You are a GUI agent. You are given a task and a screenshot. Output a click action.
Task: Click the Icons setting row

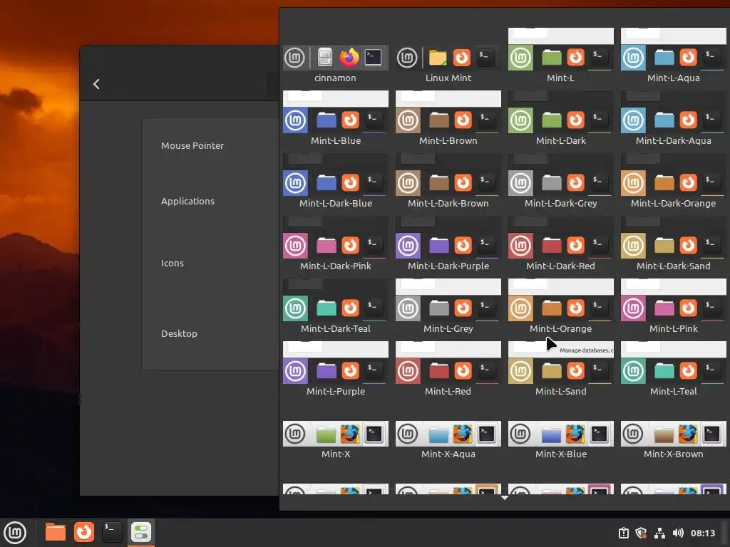(210, 264)
